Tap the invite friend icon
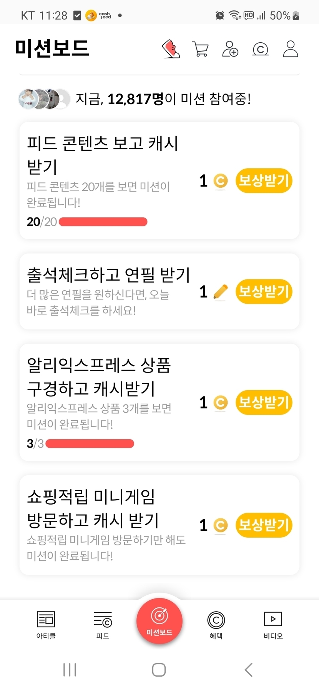 click(x=230, y=49)
